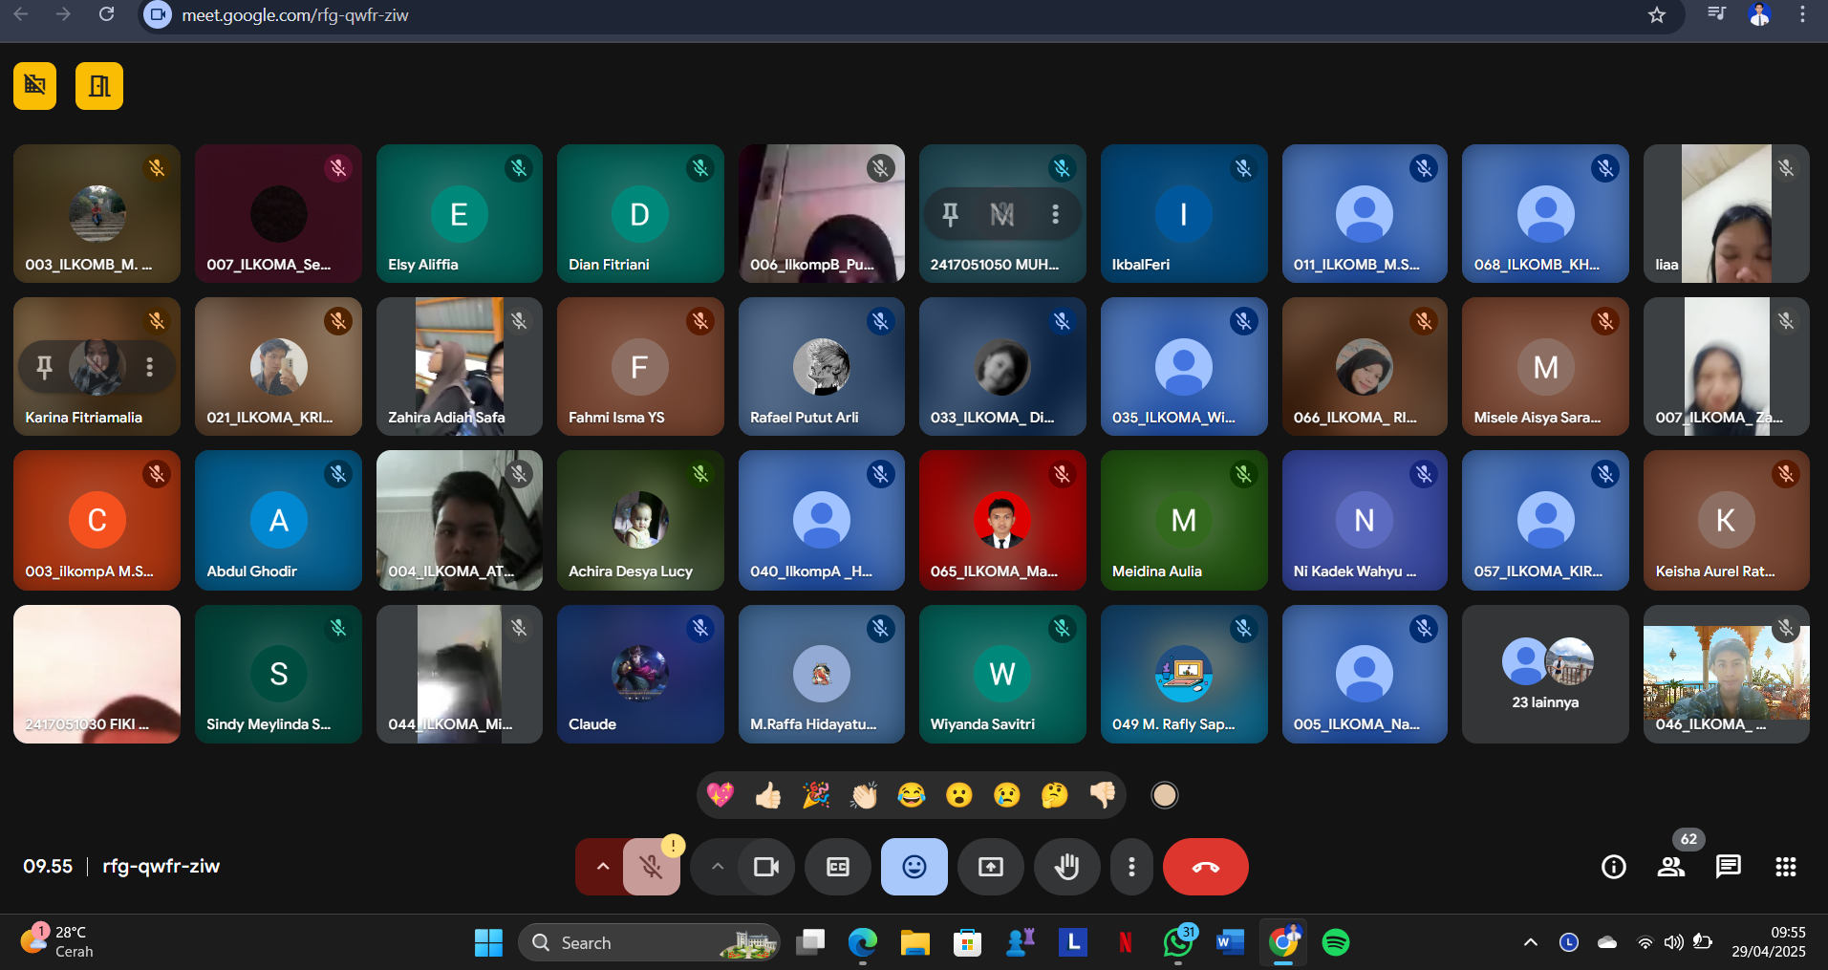Image resolution: width=1828 pixels, height=970 pixels.
Task: Toggle the emoji reactions bar button
Action: 914,867
